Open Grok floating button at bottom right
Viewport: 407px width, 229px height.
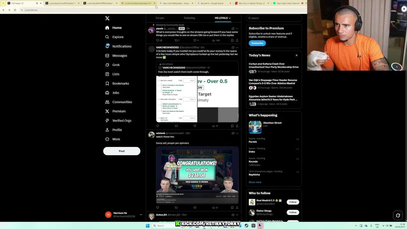coord(398,216)
